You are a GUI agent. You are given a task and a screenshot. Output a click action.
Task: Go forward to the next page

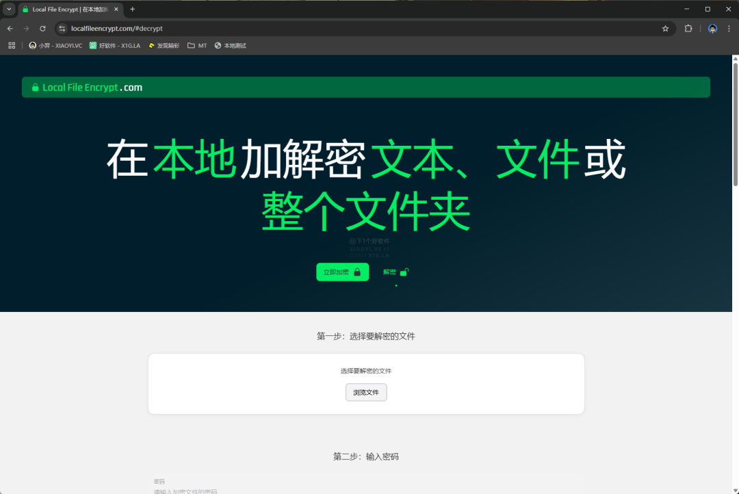point(27,28)
